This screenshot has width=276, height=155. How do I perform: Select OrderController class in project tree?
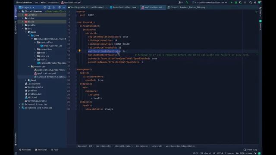click(x=51, y=46)
